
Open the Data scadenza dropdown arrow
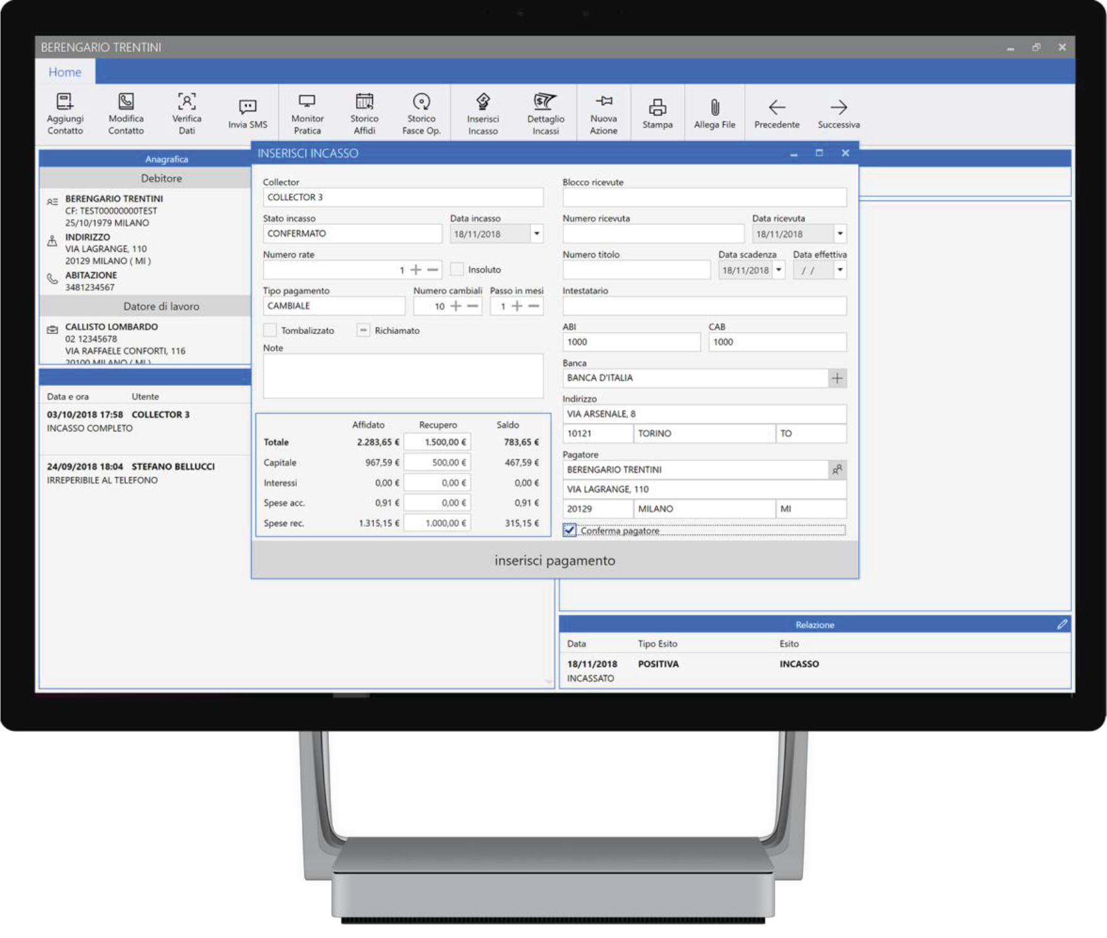pos(778,270)
